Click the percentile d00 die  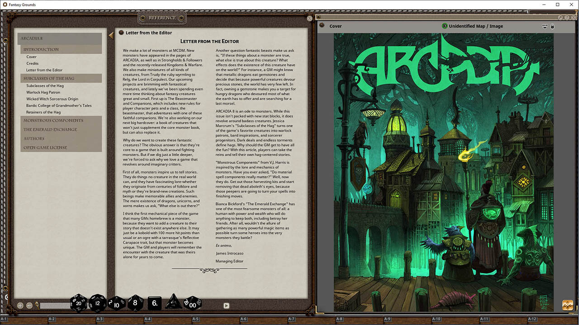[x=193, y=303]
